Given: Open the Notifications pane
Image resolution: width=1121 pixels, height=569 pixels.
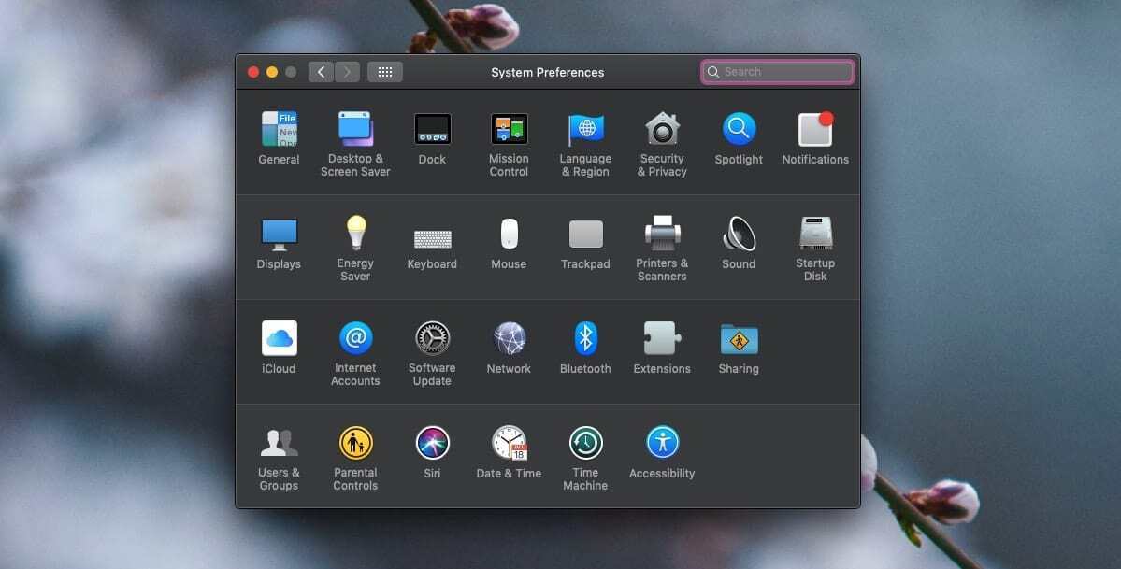Looking at the screenshot, I should tap(814, 131).
